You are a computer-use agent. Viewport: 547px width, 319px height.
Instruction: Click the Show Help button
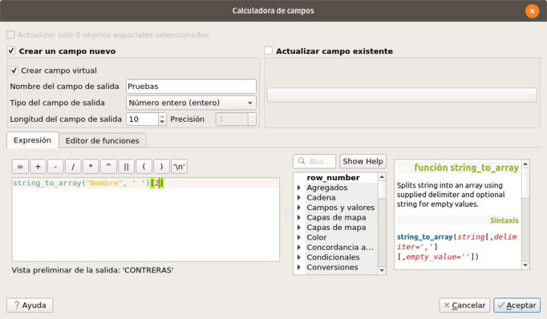[x=363, y=161]
